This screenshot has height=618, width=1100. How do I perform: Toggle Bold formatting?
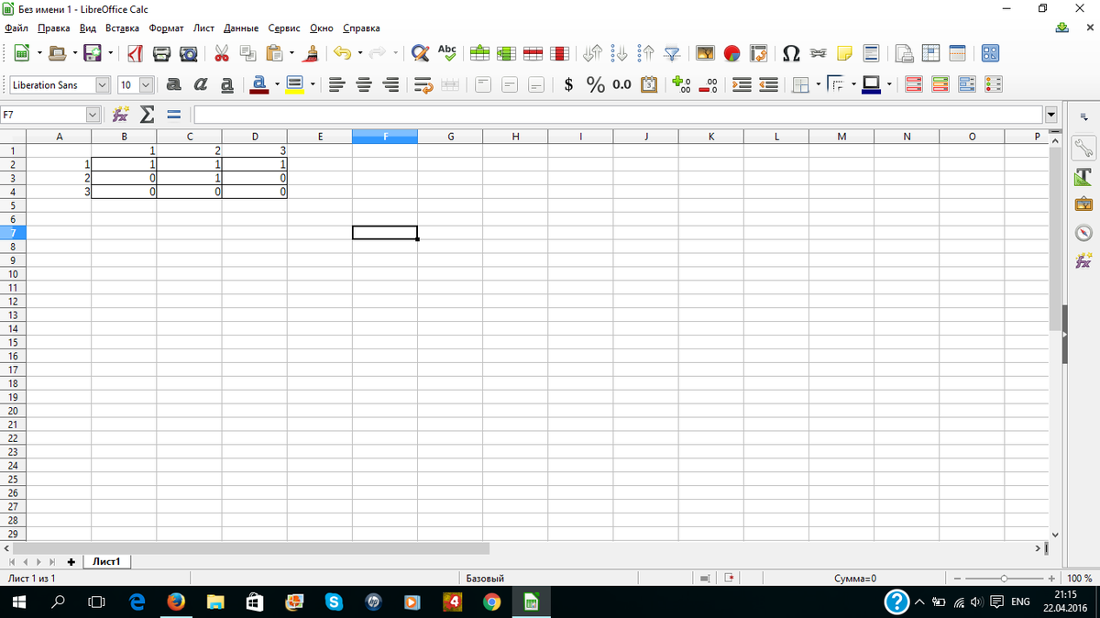coord(173,85)
